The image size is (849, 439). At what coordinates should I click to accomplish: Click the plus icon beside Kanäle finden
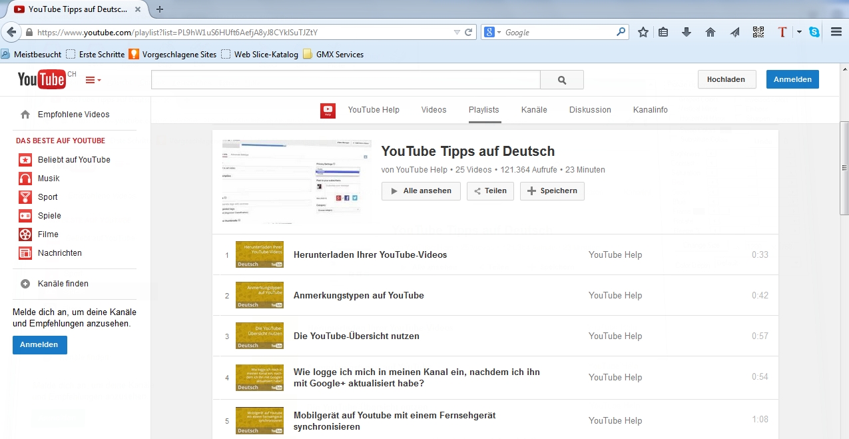(x=25, y=284)
